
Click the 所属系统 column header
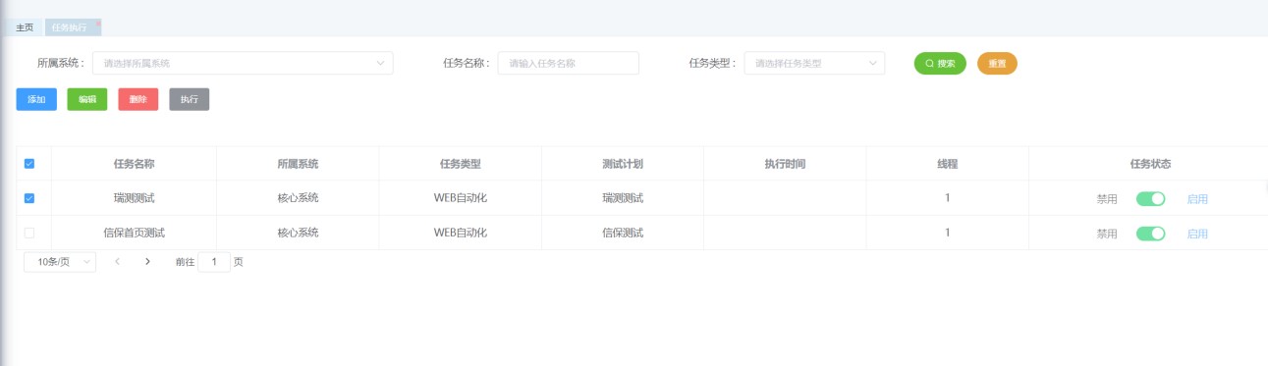299,164
